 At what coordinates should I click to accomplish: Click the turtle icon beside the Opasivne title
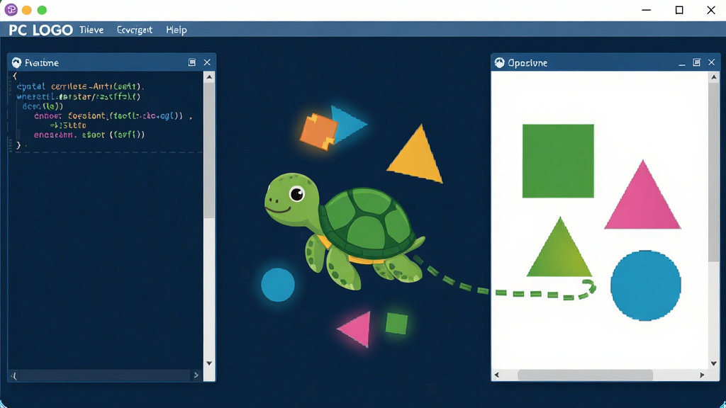click(x=499, y=62)
